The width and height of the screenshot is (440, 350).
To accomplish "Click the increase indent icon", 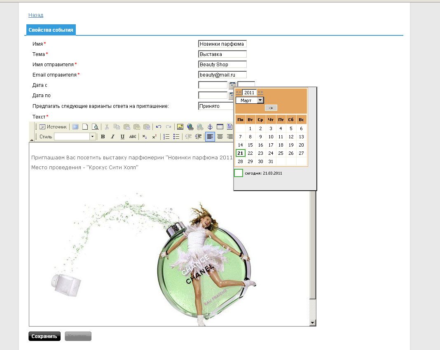I will point(199,137).
